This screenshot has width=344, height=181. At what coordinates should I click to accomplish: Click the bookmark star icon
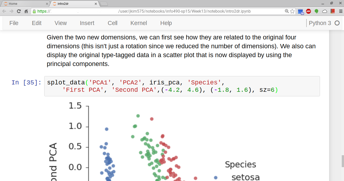(292, 11)
